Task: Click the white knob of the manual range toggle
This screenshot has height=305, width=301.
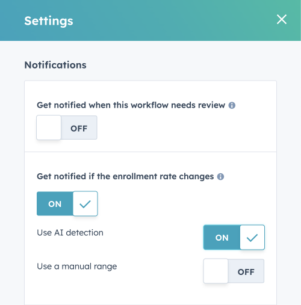Action: [x=216, y=271]
